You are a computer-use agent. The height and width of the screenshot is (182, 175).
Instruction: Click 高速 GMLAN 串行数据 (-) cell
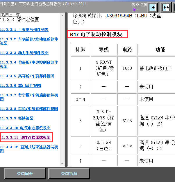(x=156, y=145)
